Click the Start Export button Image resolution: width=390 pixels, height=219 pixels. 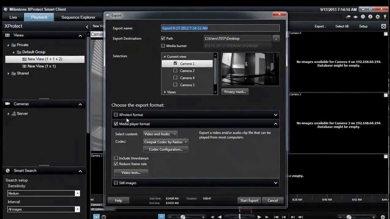249,200
